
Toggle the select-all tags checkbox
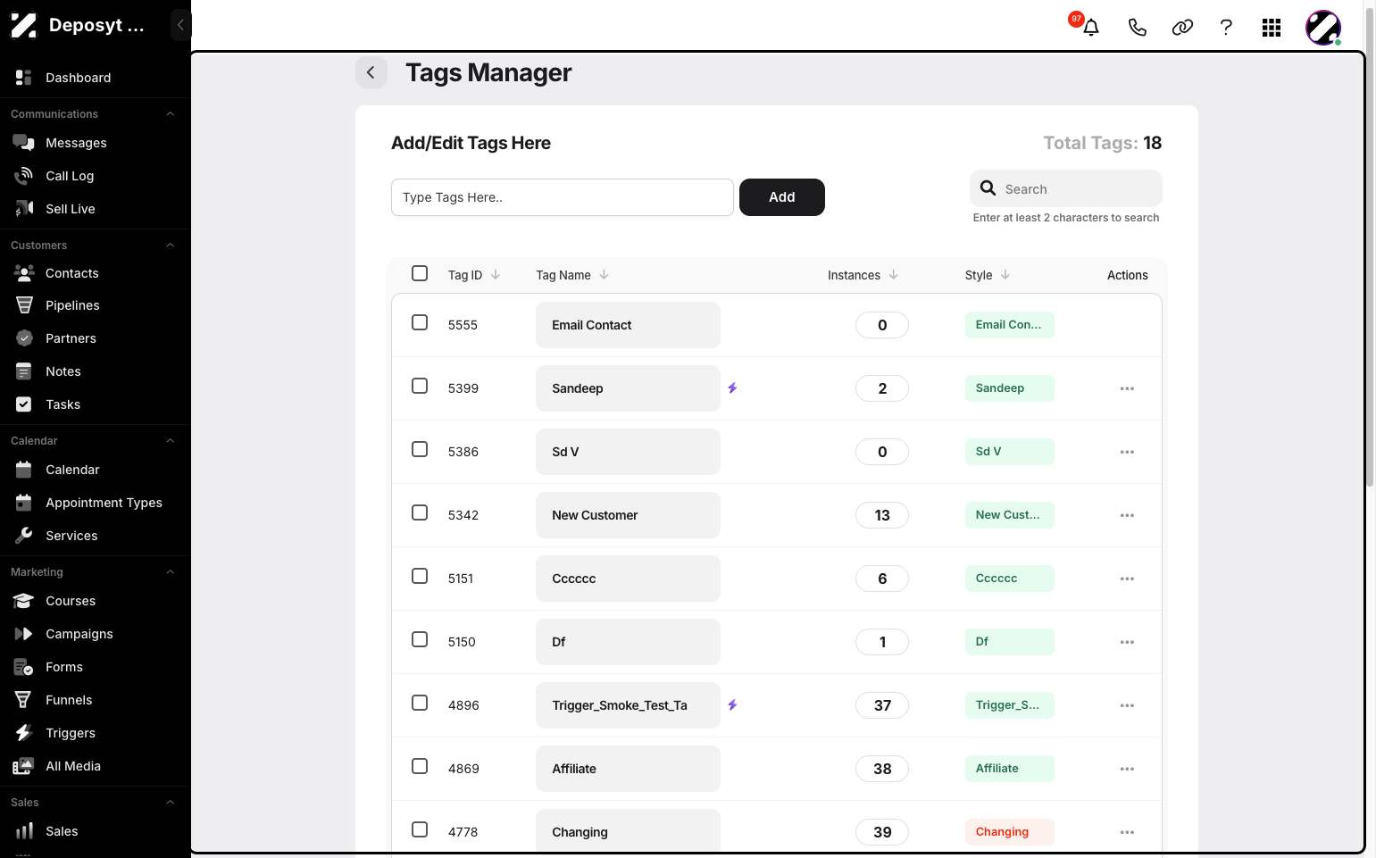420,273
